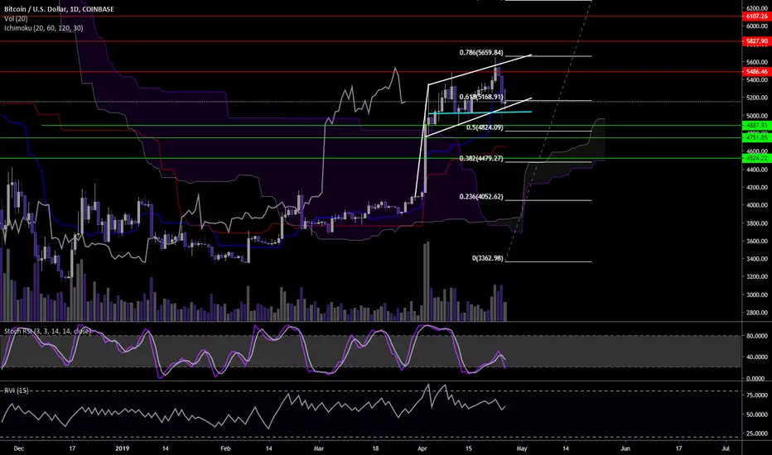Select the Vol (20) indicator label
Image resolution: width=772 pixels, height=455 pixels.
click(x=17, y=18)
